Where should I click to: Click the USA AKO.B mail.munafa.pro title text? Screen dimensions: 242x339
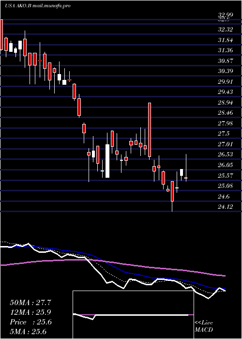[x=38, y=6]
